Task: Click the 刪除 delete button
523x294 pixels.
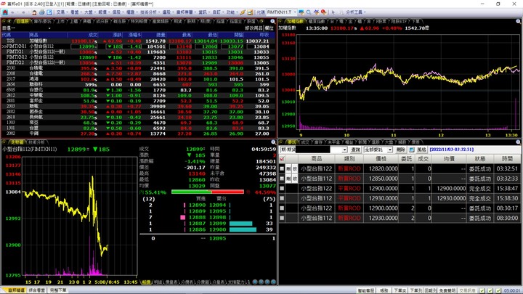Action: point(400,150)
